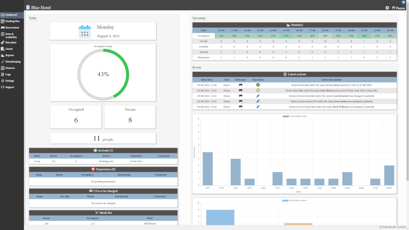Click the calendar icon beside Monday

(85, 32)
